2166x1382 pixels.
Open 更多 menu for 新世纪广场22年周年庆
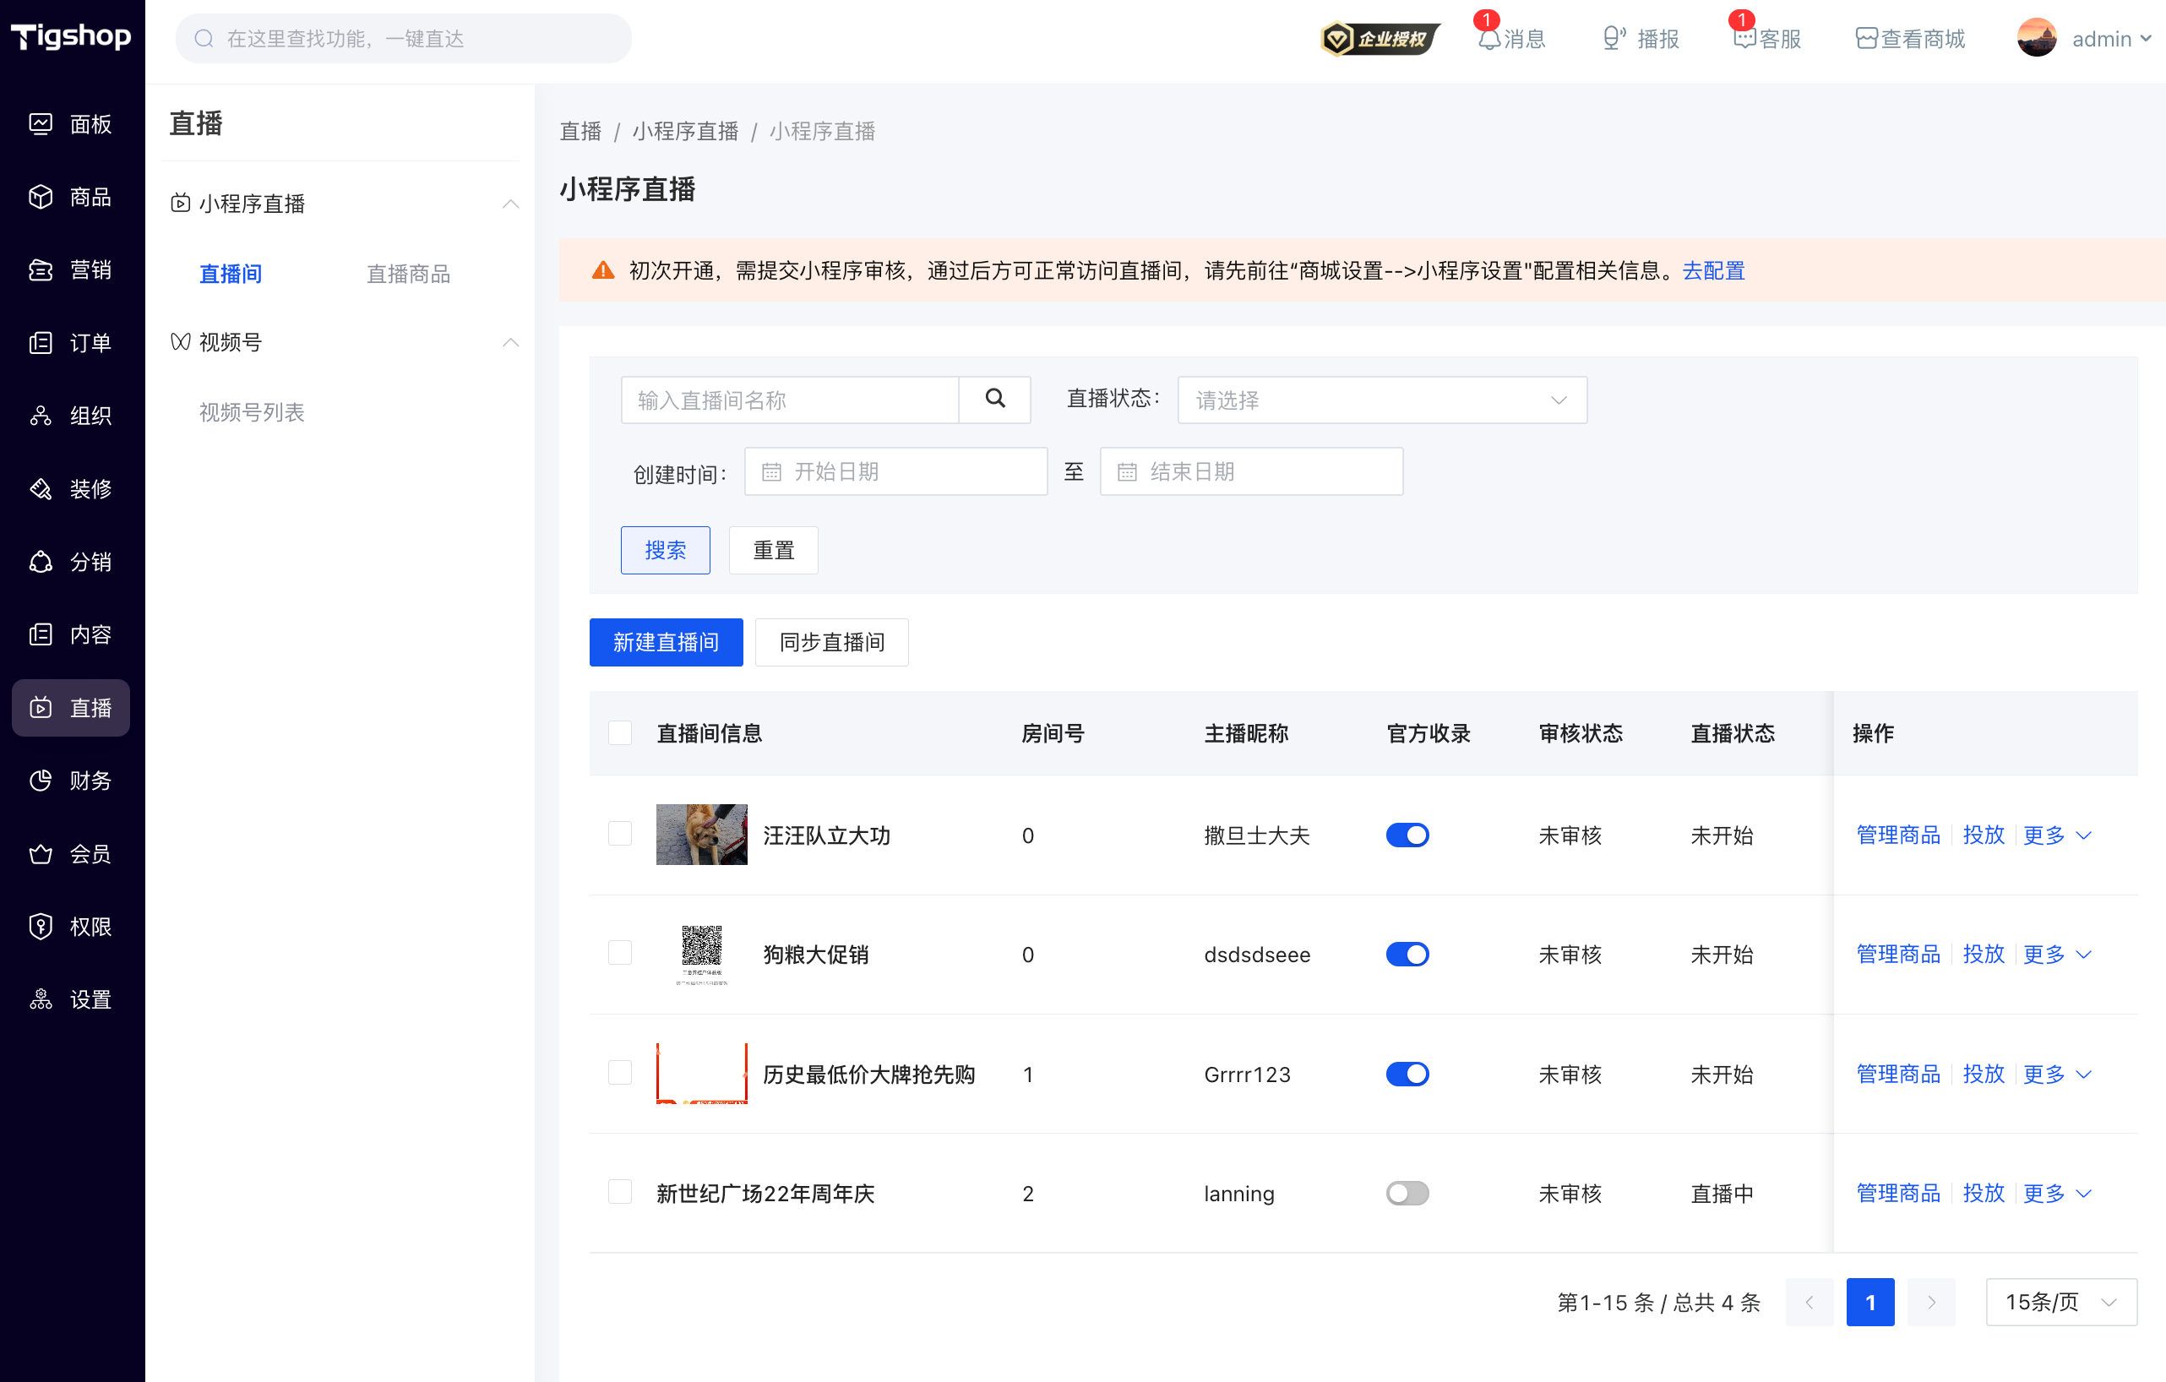pyautogui.click(x=2056, y=1193)
